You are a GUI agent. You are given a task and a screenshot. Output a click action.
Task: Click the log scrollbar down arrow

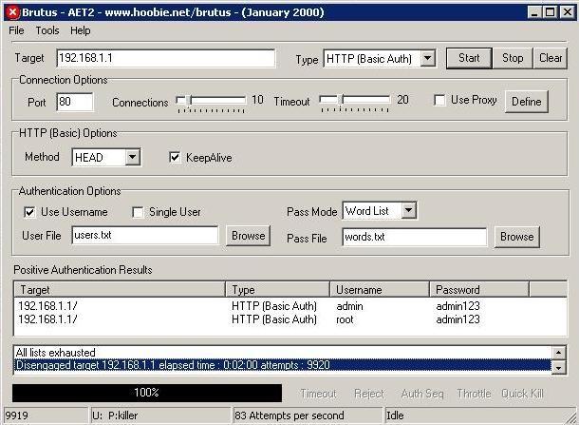tap(559, 367)
